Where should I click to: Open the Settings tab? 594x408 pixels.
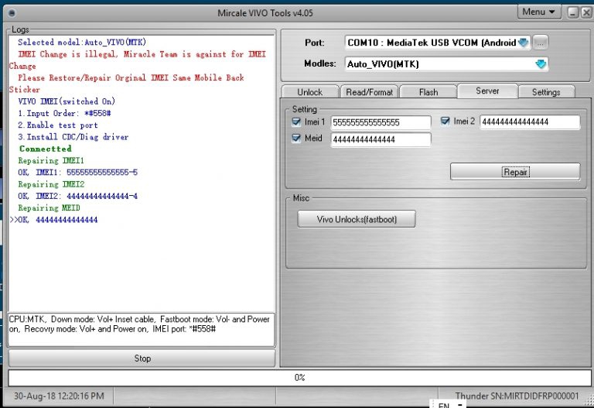coord(546,92)
